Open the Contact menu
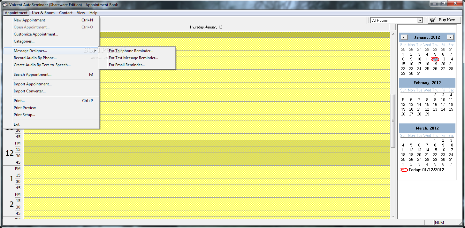Viewport: 465px width, 228px height. [x=66, y=13]
